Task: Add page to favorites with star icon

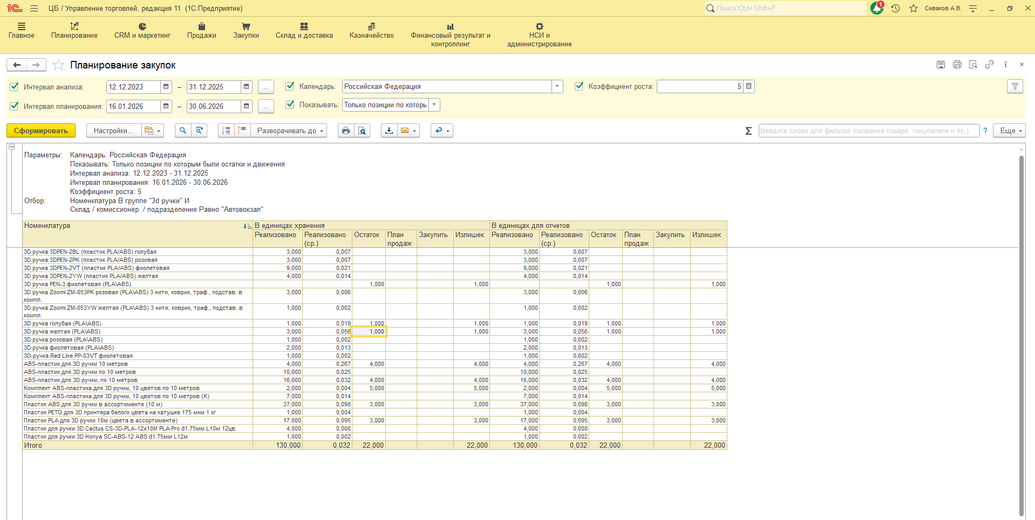Action: [58, 65]
